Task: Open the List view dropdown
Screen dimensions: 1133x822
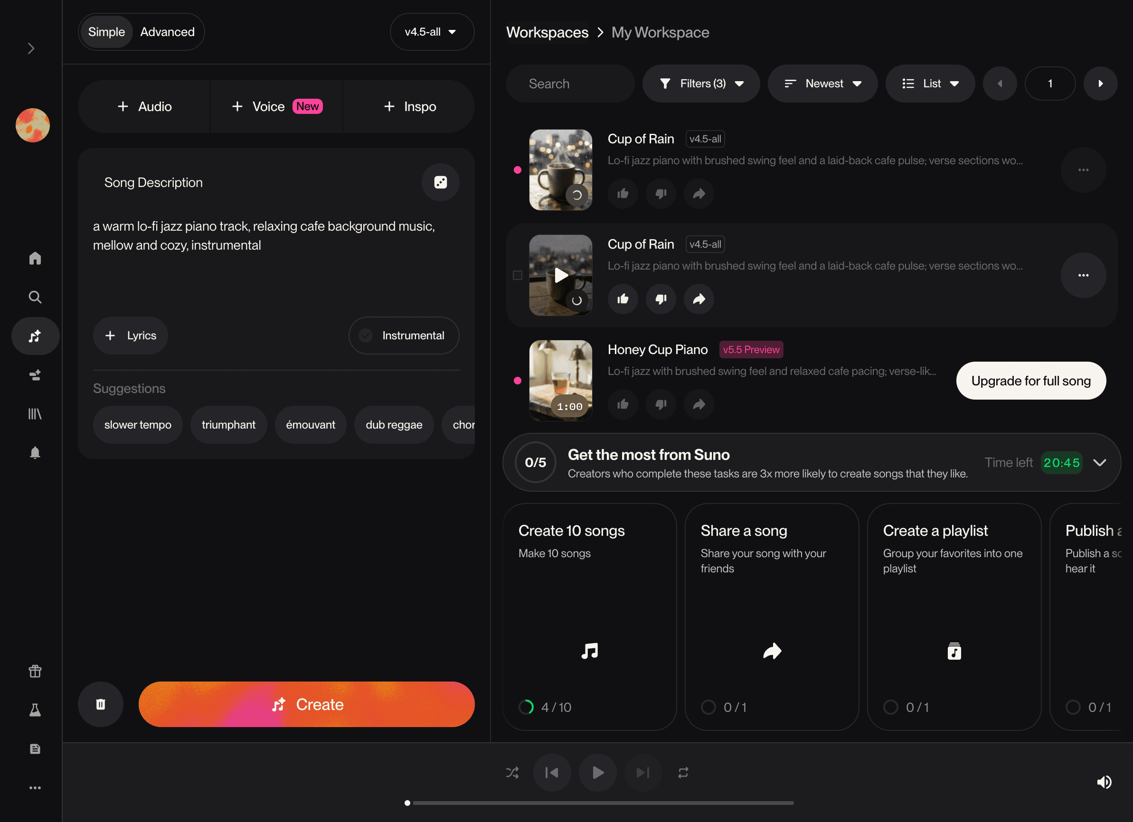Action: coord(930,84)
